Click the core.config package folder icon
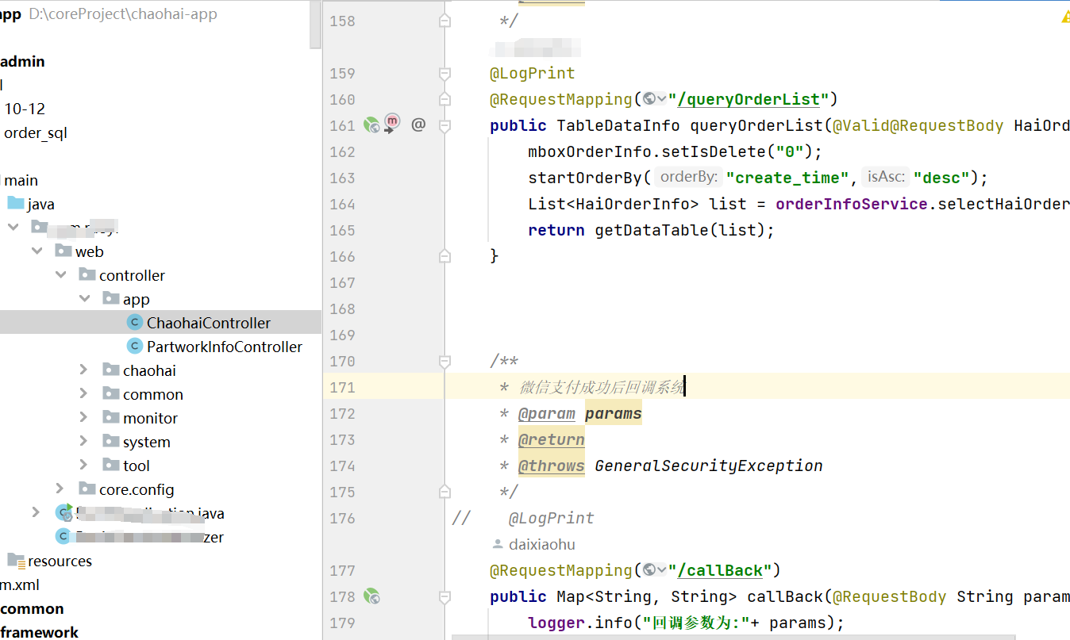This screenshot has width=1070, height=640. [x=87, y=489]
